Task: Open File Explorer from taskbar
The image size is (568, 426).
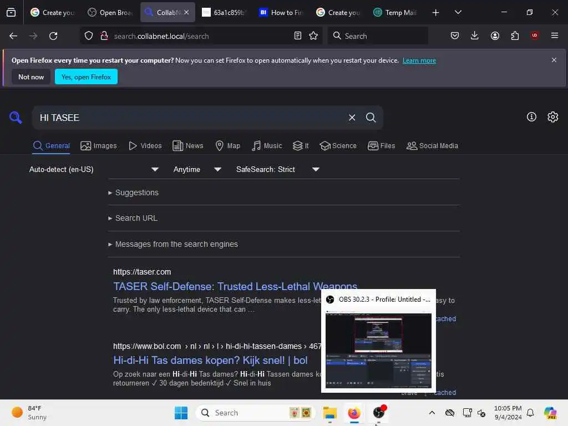Action: 329,413
